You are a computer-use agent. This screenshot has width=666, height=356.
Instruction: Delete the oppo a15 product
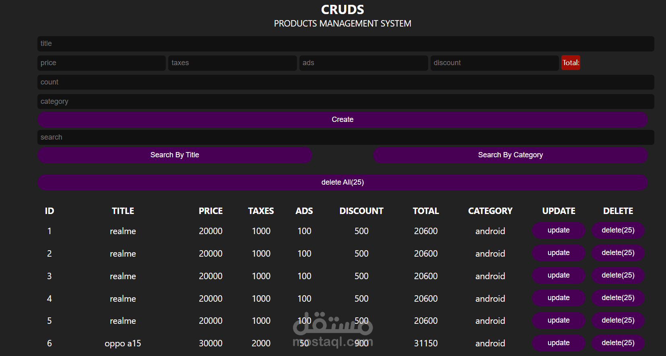618,343
